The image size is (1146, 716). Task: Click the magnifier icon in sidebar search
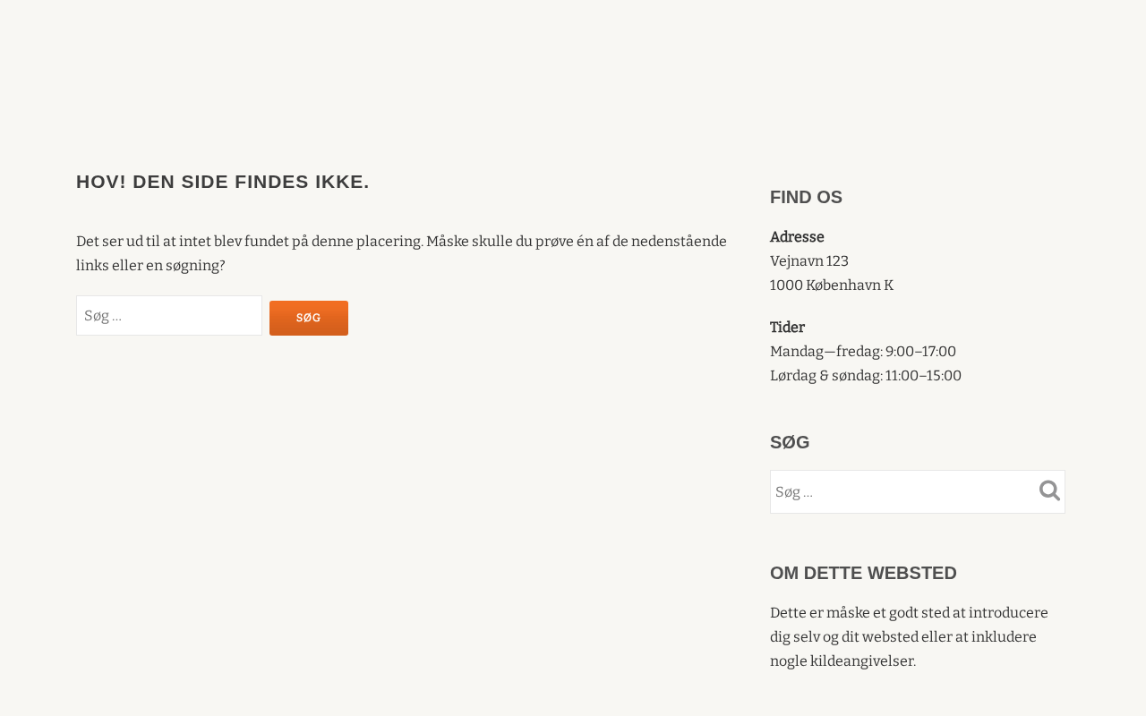tap(1049, 490)
